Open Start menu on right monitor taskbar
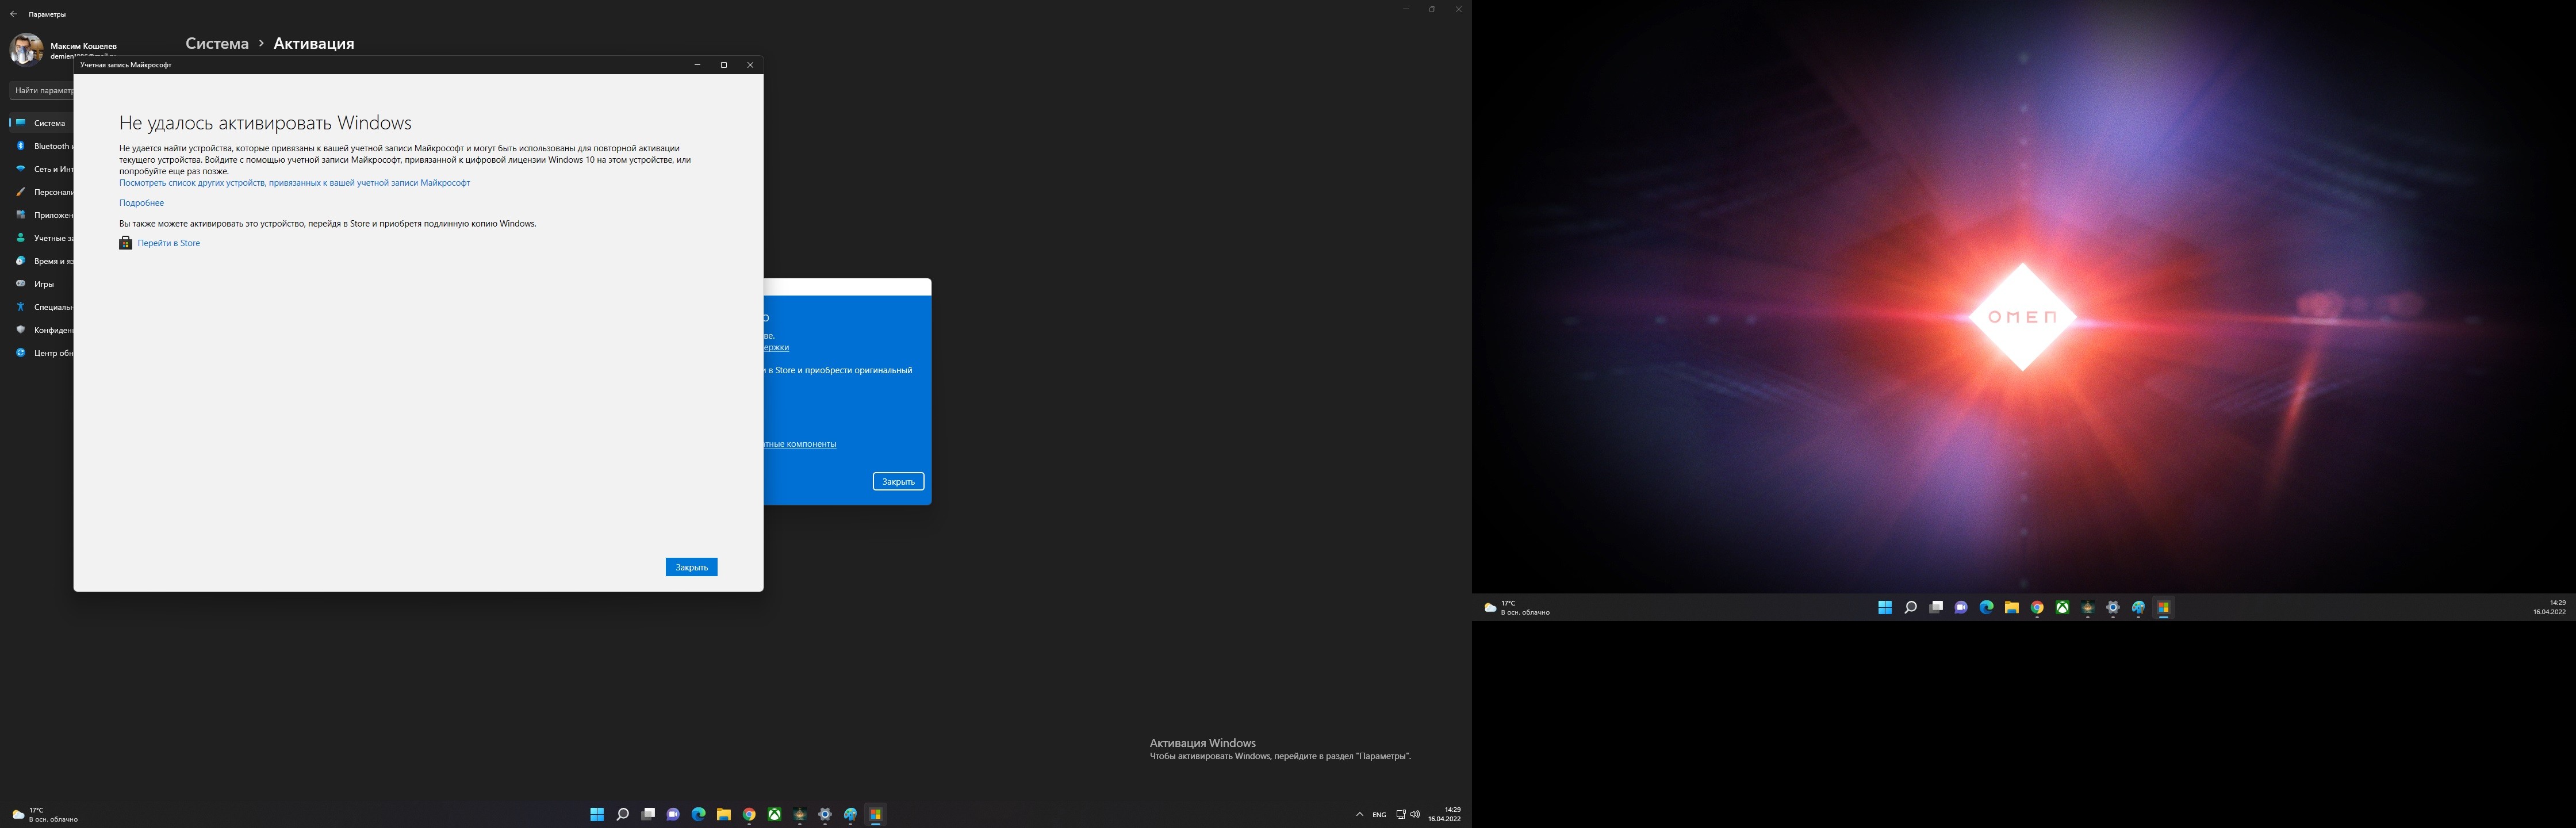Image resolution: width=2576 pixels, height=828 pixels. pos(1885,608)
